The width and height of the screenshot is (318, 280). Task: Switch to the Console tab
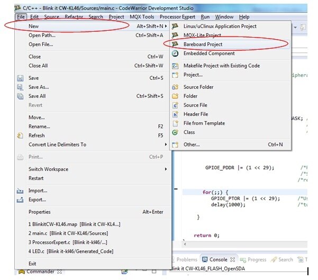click(219, 259)
